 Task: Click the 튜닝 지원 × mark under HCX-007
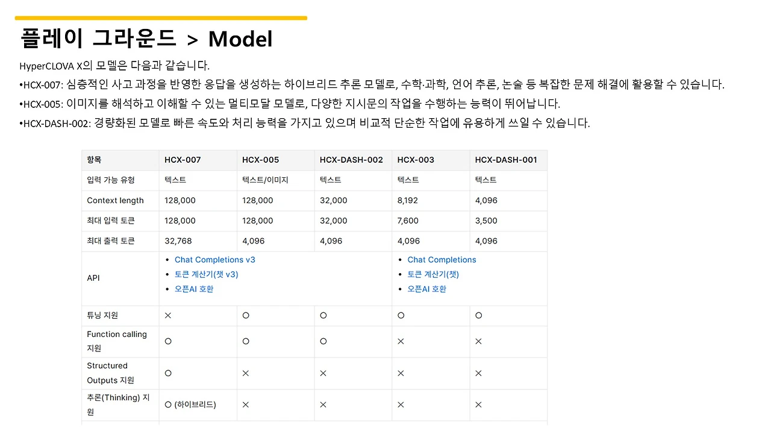pos(168,315)
